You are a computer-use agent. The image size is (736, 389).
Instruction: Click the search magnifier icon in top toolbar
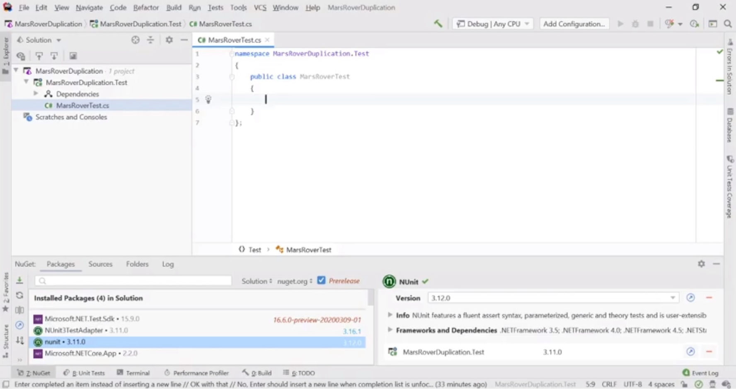728,24
